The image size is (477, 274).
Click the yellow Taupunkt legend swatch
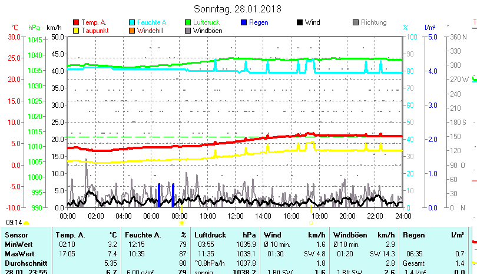tap(75, 31)
